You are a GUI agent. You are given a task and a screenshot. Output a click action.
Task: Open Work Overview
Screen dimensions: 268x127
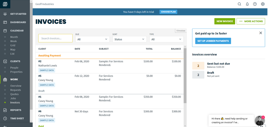point(16,86)
